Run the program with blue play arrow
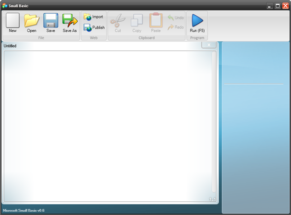The height and width of the screenshot is (215, 291). click(x=197, y=23)
